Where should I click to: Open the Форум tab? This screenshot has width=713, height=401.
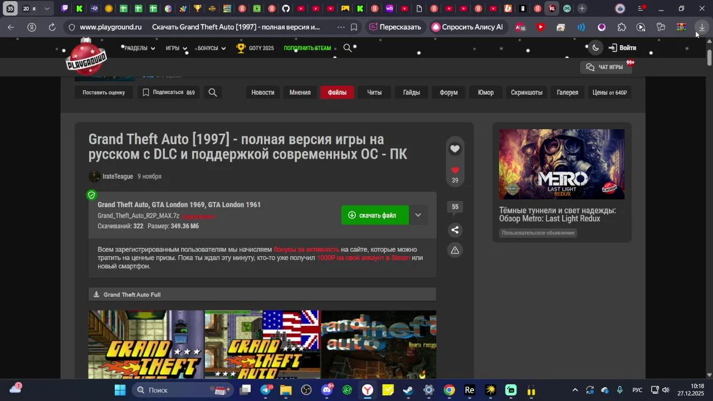(448, 92)
